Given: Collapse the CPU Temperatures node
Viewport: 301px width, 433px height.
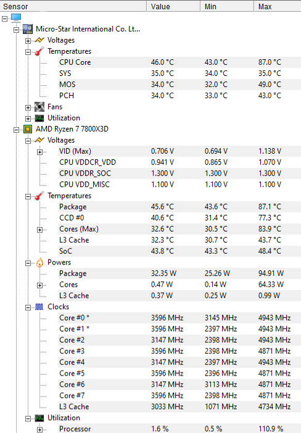Looking at the screenshot, I should point(28,196).
